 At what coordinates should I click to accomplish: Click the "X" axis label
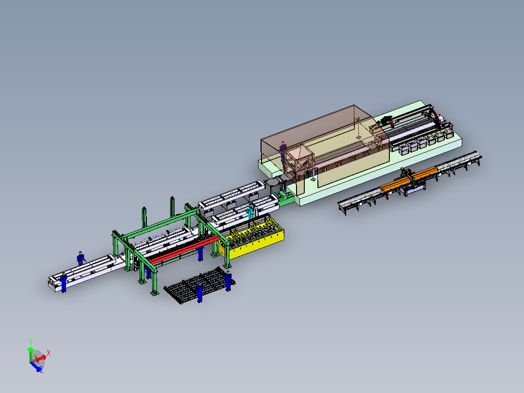tap(49, 353)
